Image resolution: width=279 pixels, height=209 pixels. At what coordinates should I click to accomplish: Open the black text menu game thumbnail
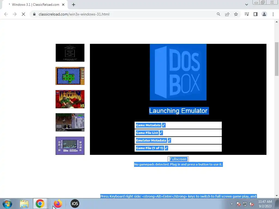pos(70,53)
